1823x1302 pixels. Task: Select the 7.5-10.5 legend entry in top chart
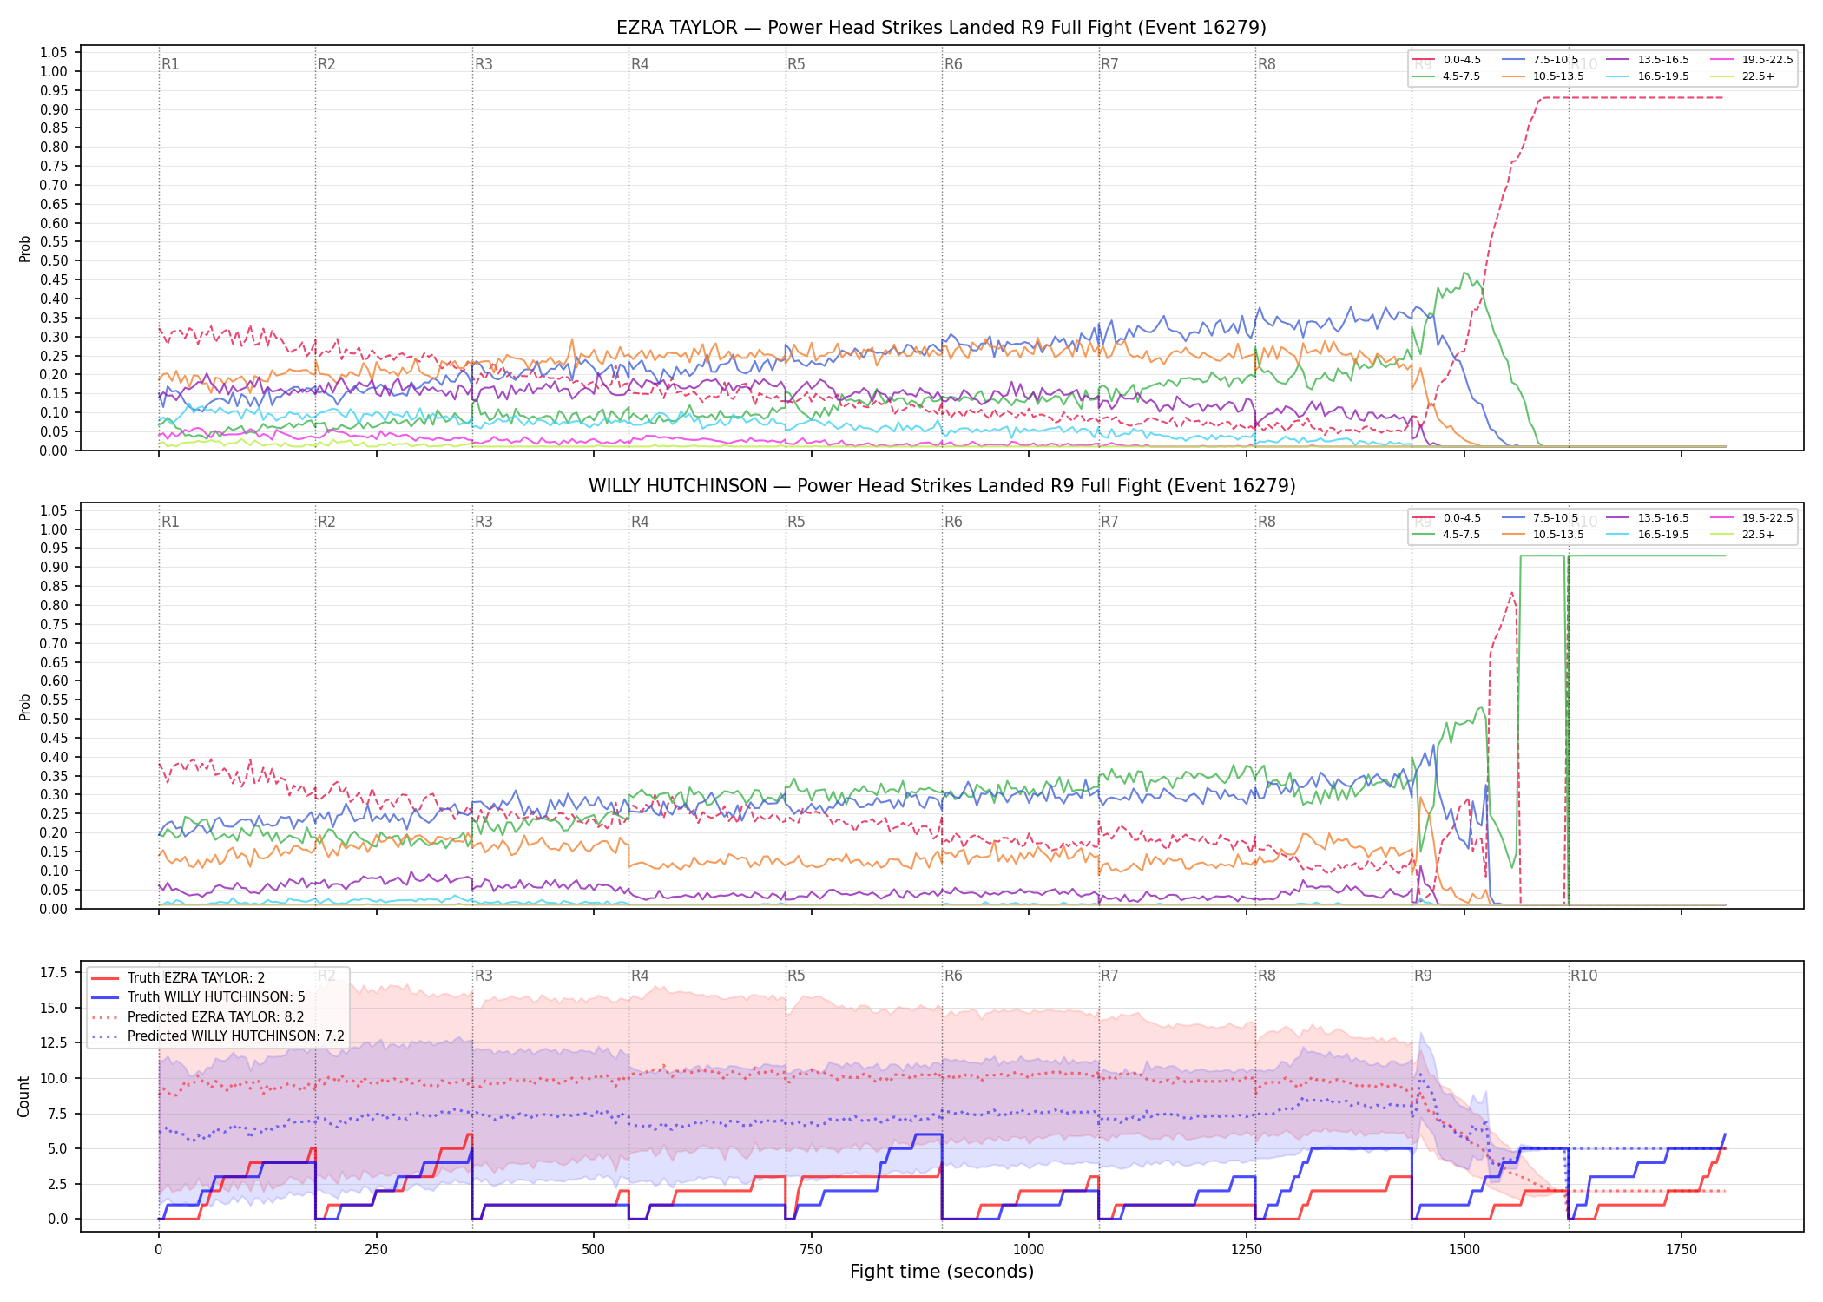(1540, 60)
